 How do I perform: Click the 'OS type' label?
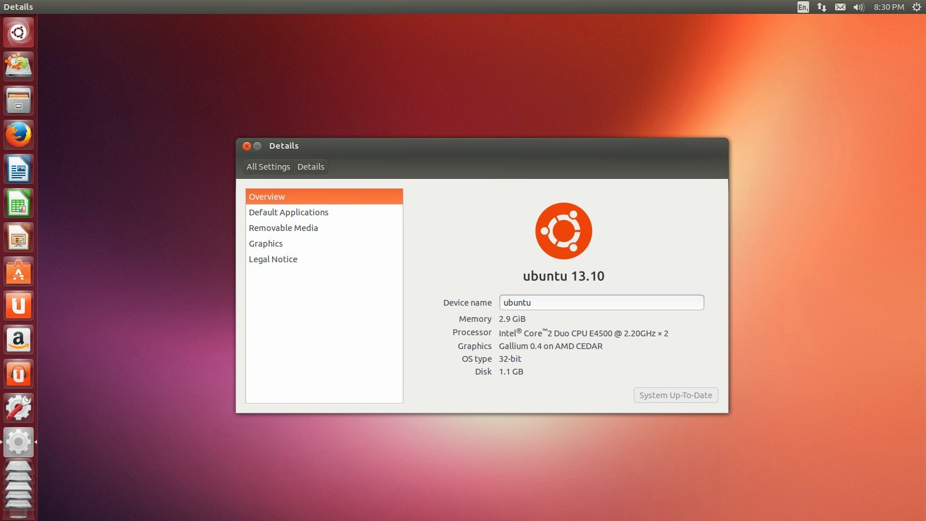477,359
